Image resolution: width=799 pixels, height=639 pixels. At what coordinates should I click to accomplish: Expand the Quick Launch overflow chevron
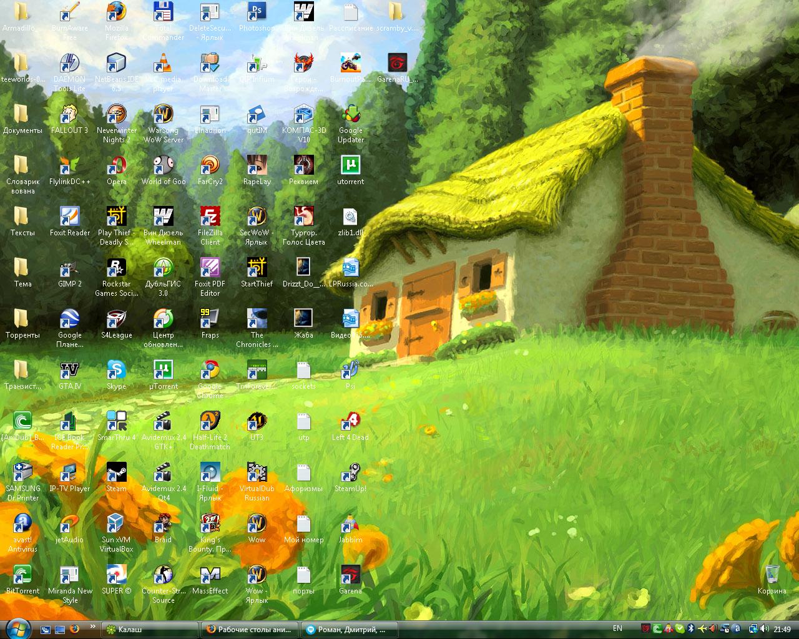point(93,627)
